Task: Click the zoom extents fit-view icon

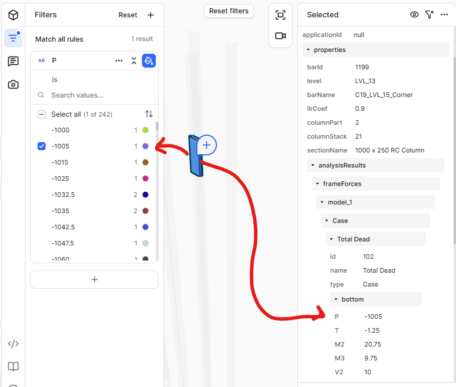Action: 281,15
